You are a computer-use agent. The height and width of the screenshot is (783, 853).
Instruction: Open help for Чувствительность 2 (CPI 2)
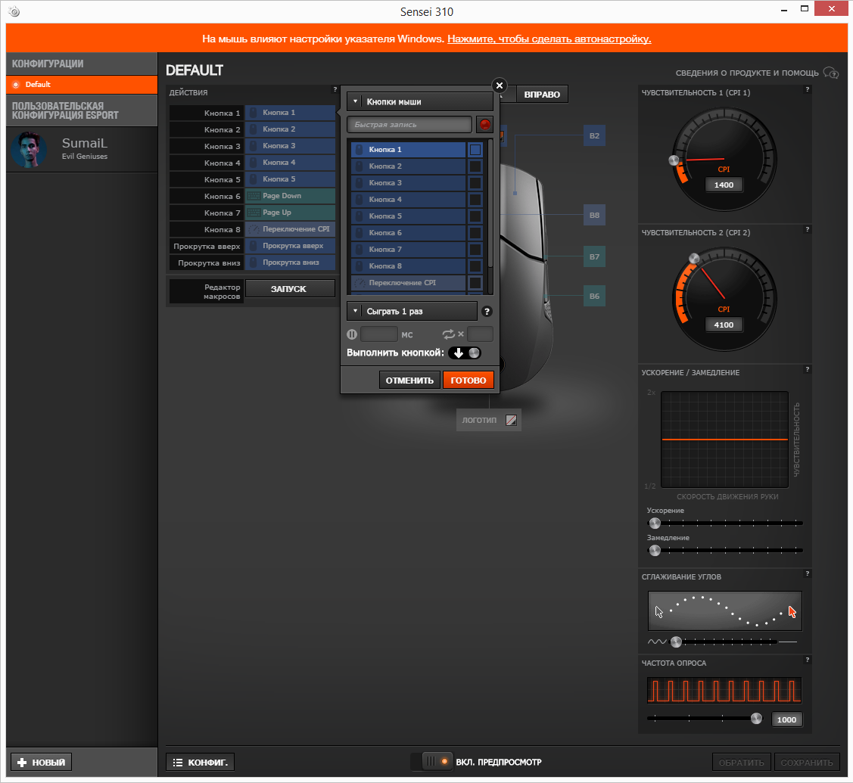[808, 229]
